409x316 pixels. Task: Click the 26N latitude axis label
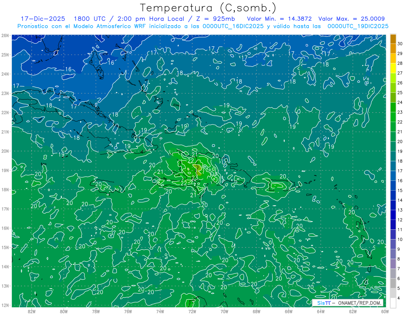(x=5, y=35)
